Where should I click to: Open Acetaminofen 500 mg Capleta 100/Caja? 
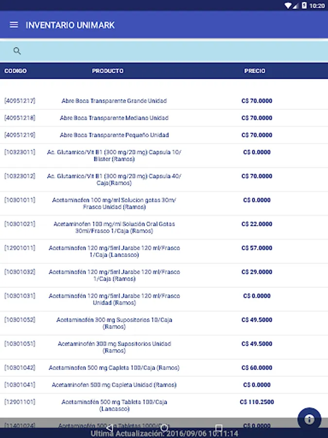pos(114,368)
